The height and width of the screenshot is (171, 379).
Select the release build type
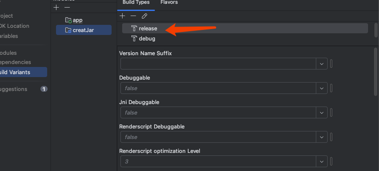point(148,28)
